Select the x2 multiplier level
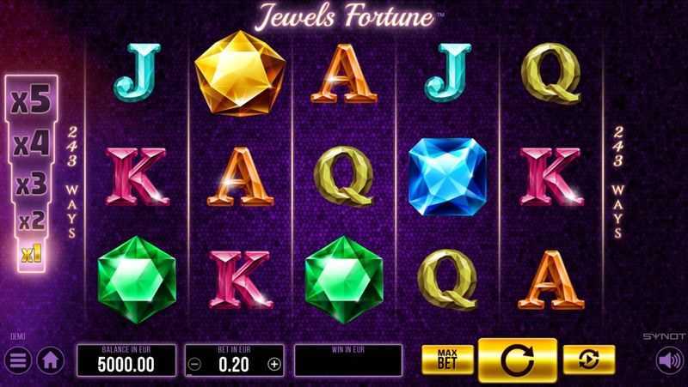 click(x=32, y=221)
